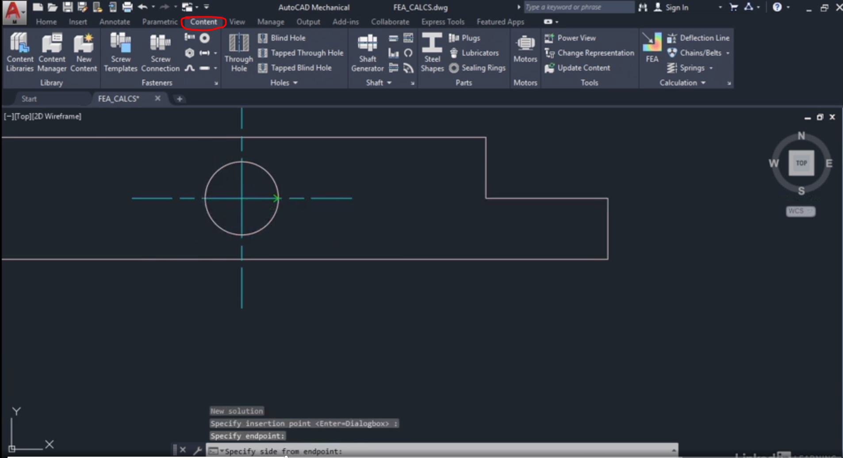
Task: Select Sealing Rings part
Action: pos(477,68)
